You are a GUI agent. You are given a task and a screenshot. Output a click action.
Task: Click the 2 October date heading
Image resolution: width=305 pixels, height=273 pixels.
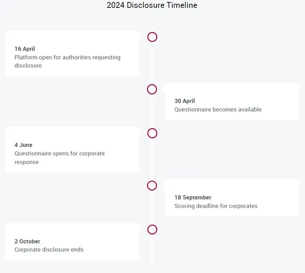click(x=27, y=241)
